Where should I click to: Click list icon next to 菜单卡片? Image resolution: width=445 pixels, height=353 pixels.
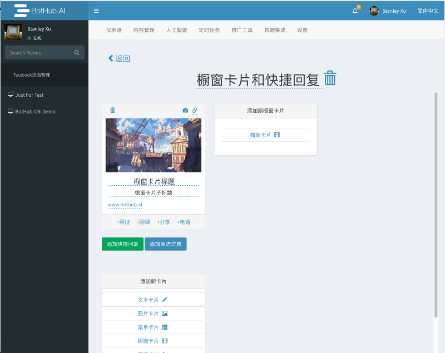(165, 327)
